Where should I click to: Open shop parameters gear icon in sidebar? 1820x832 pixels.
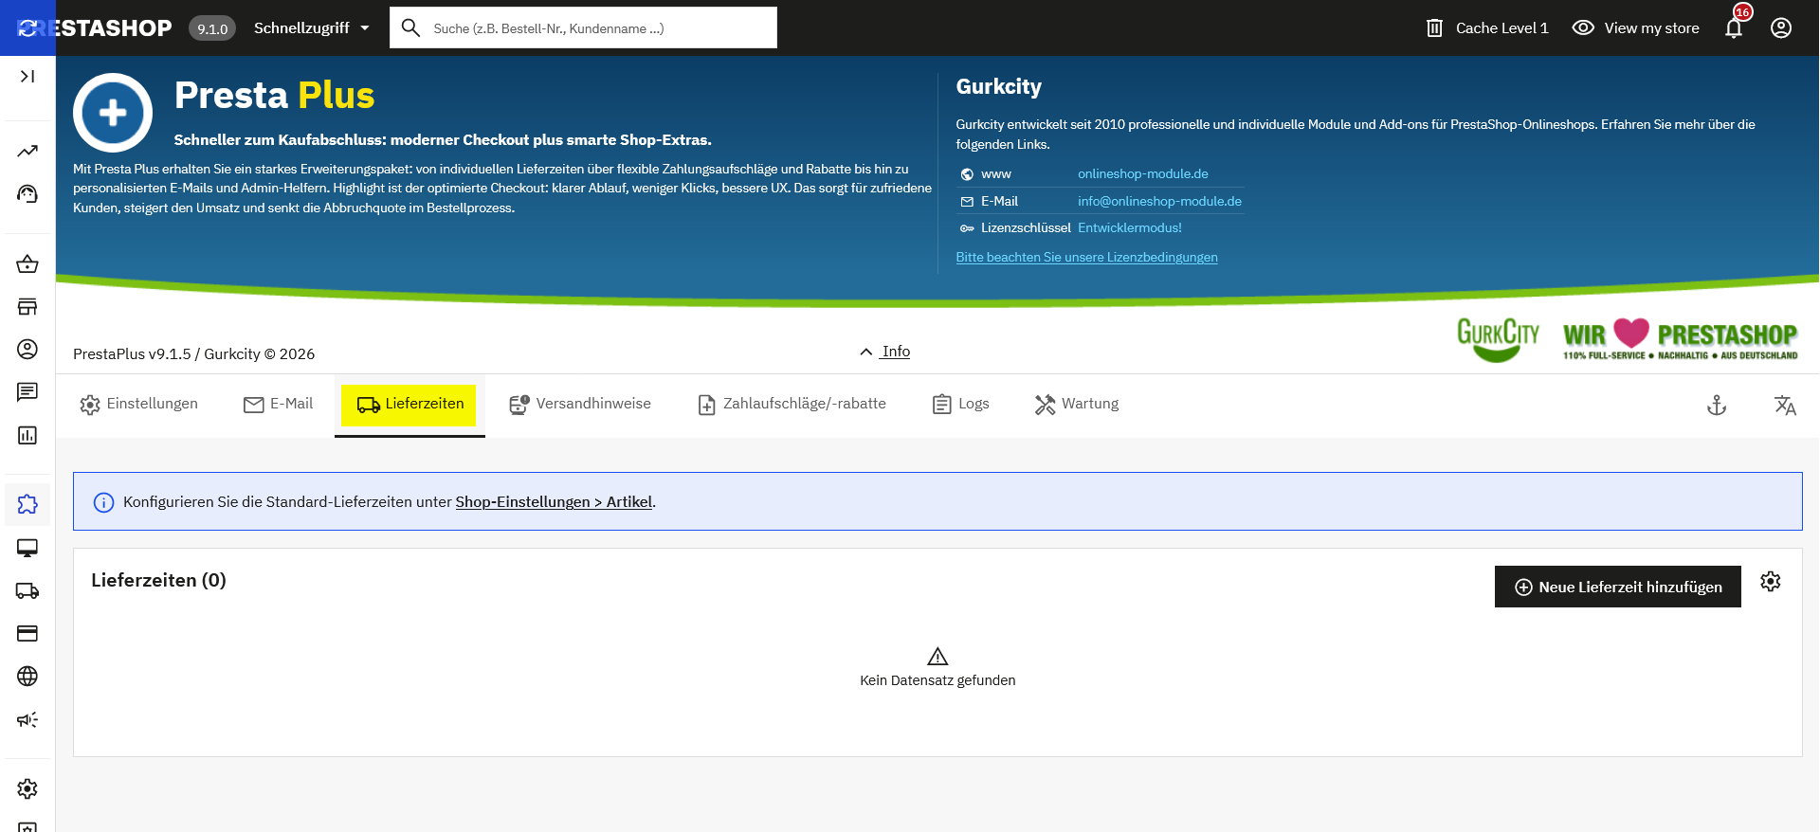coord(27,788)
